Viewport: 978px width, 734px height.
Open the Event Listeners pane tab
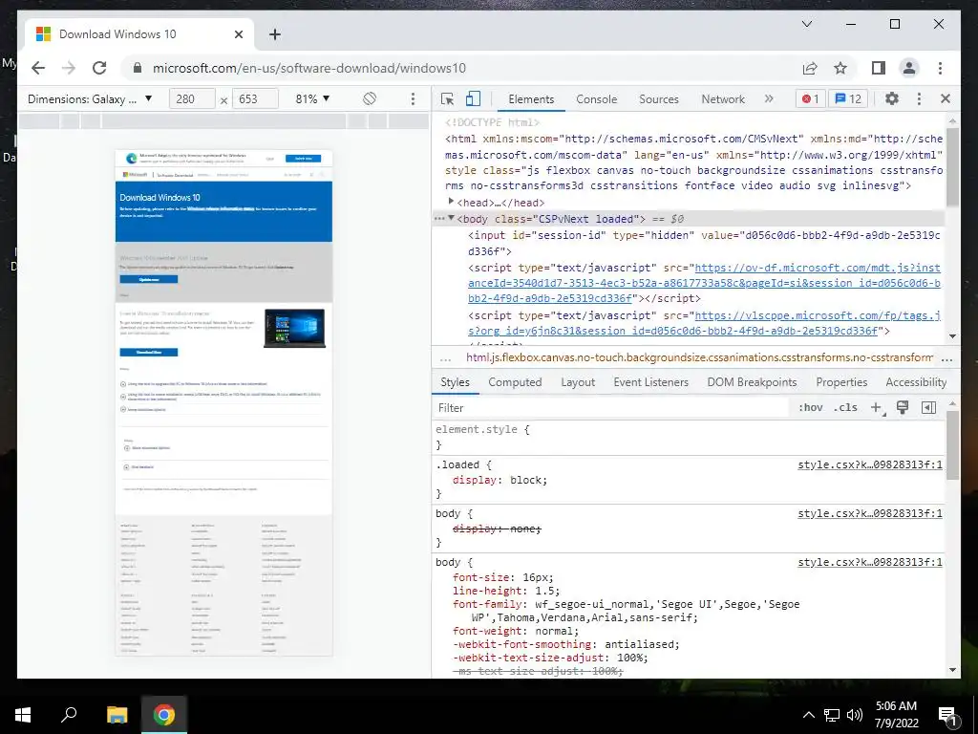650,382
